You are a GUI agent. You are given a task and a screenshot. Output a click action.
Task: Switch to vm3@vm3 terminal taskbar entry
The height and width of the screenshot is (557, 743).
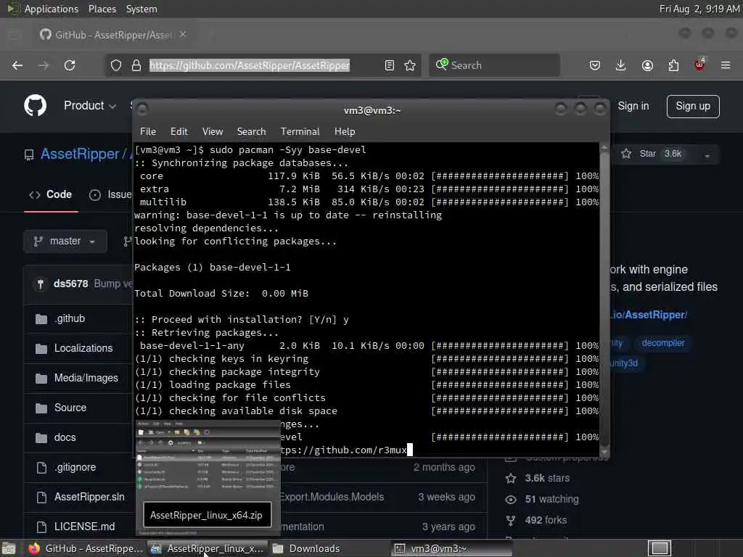tap(452, 548)
